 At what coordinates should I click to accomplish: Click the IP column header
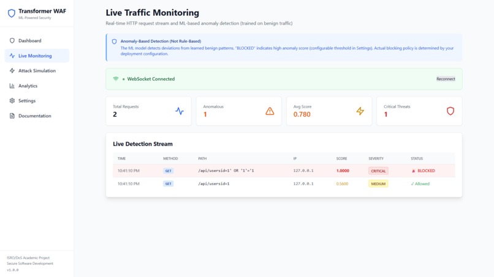295,159
